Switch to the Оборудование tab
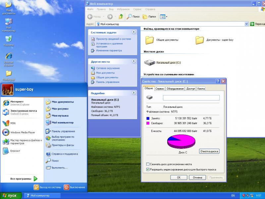The height and width of the screenshot is (199, 265). pyautogui.click(x=175, y=89)
